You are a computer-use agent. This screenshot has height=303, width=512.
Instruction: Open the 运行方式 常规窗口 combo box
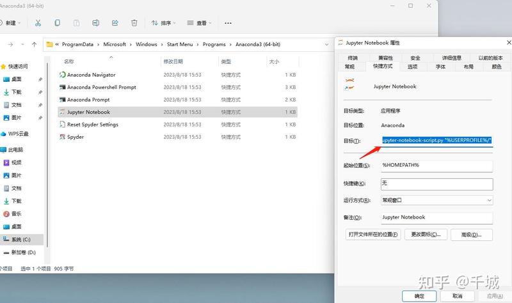(x=437, y=200)
